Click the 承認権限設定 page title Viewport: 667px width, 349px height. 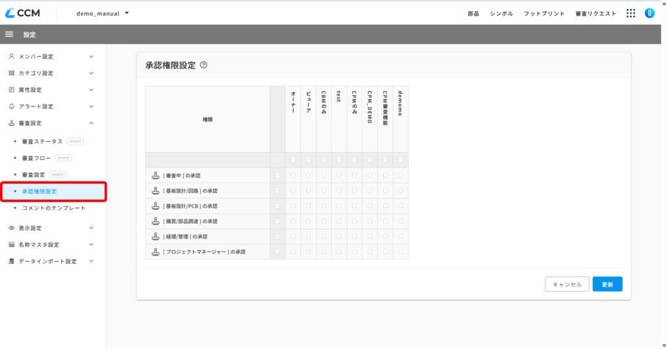(171, 65)
